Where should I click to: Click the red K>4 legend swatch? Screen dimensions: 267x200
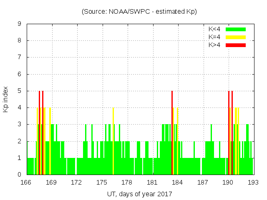click(236, 45)
